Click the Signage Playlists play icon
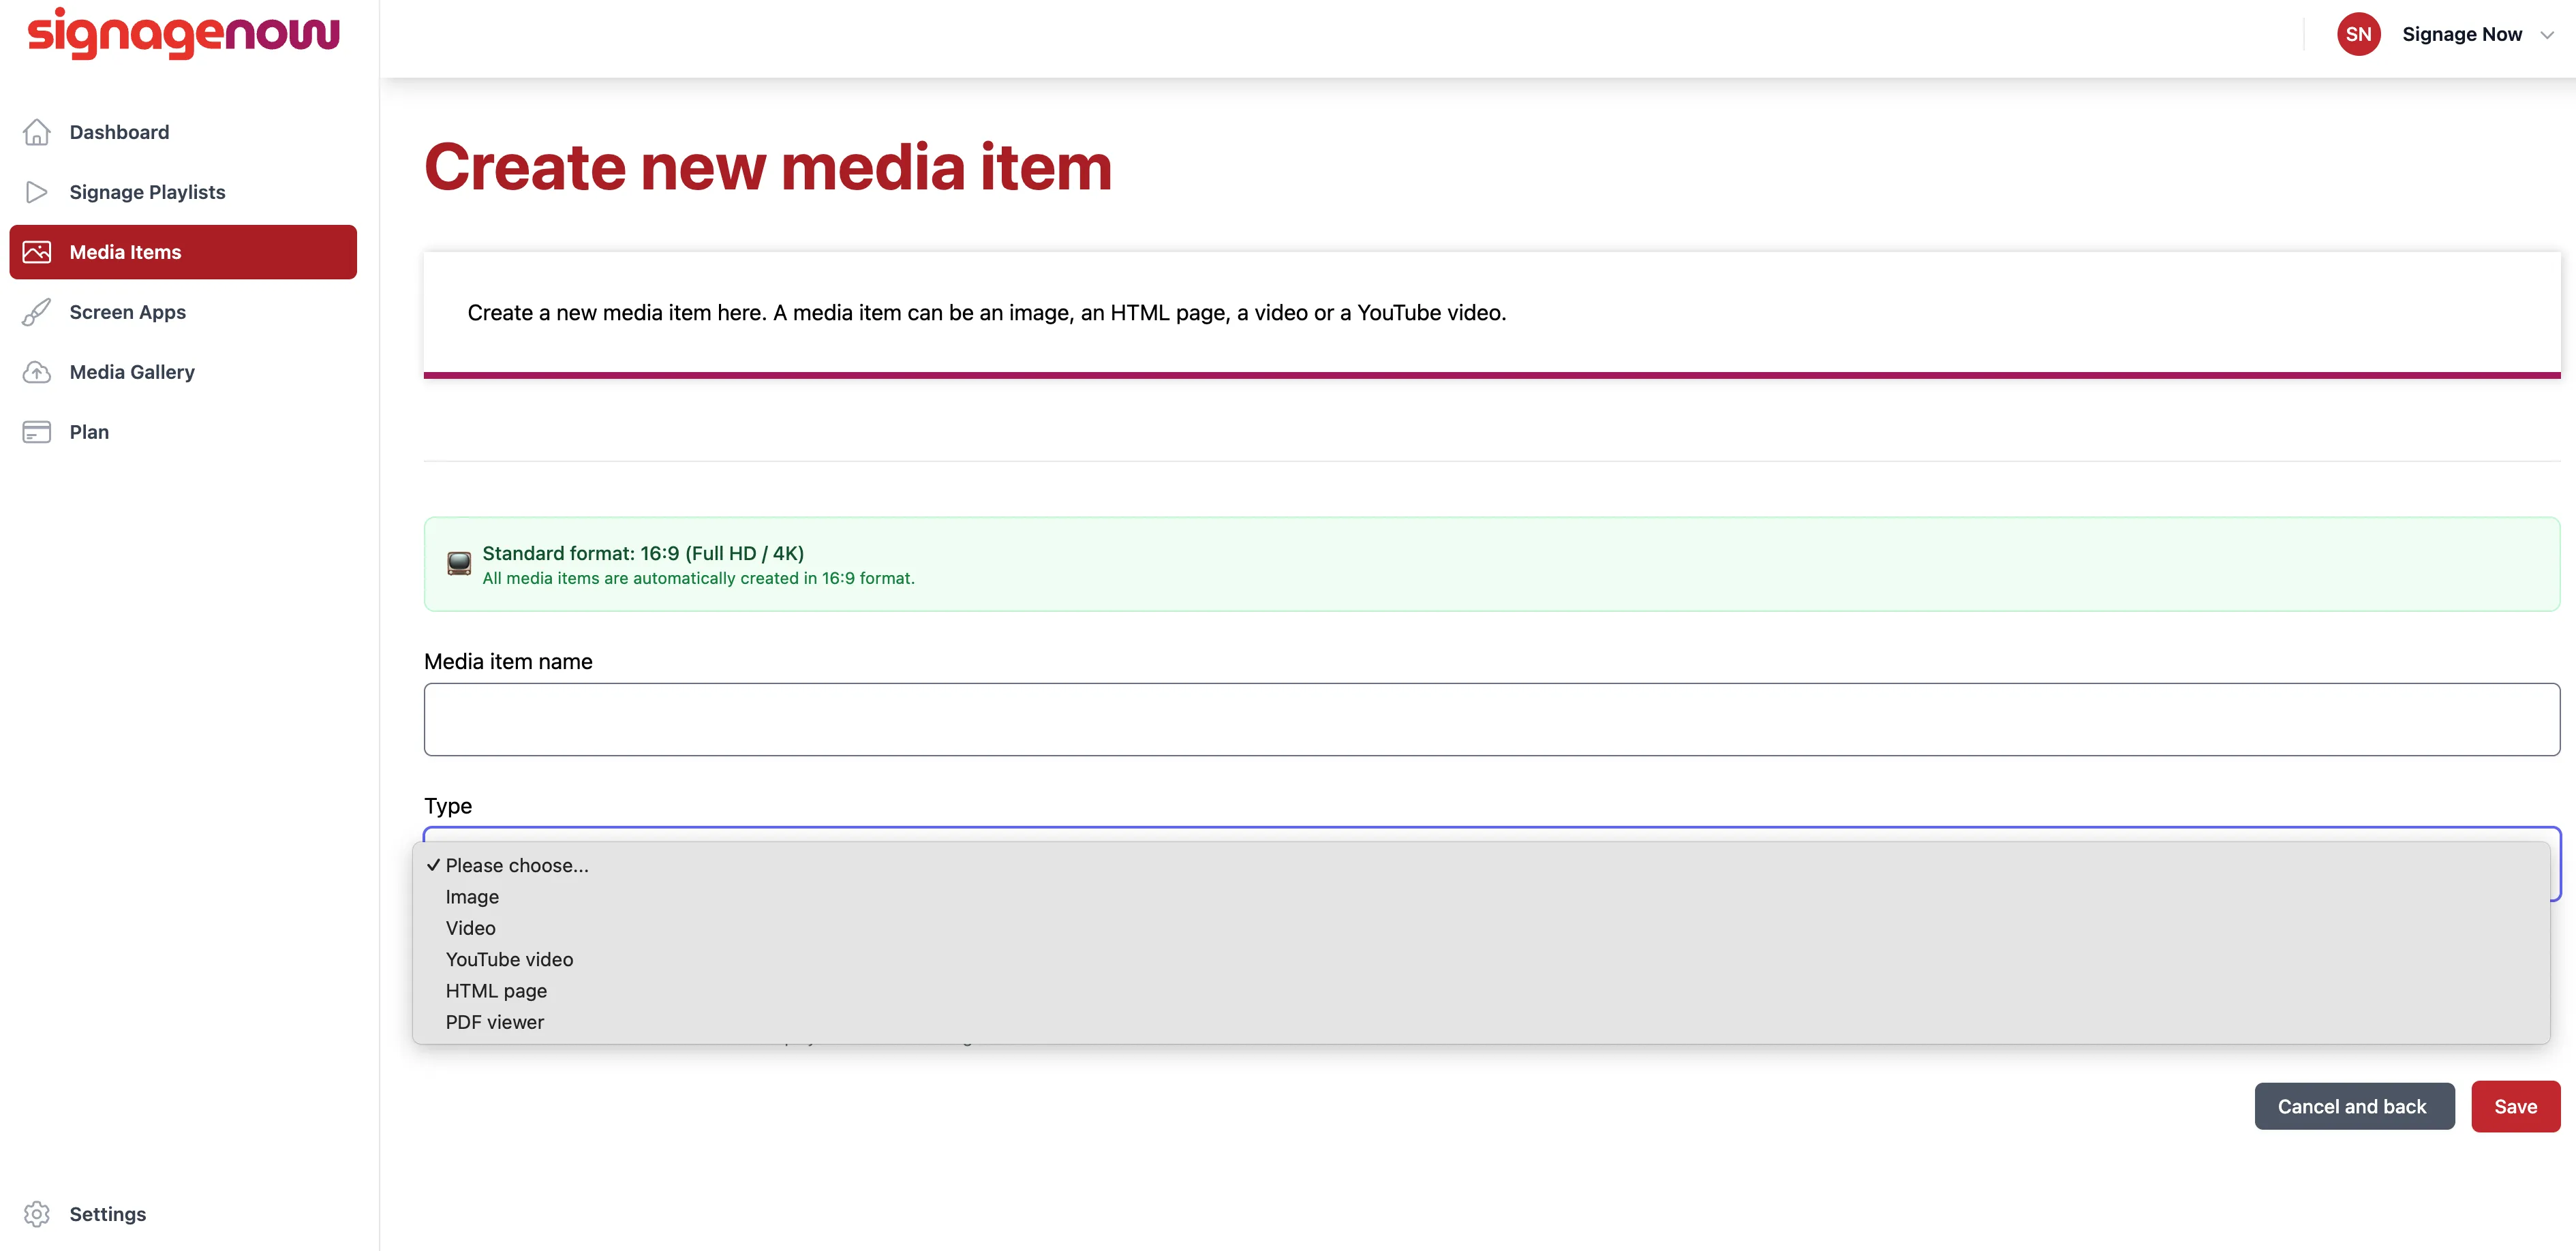2576x1251 pixels. pyautogui.click(x=37, y=192)
